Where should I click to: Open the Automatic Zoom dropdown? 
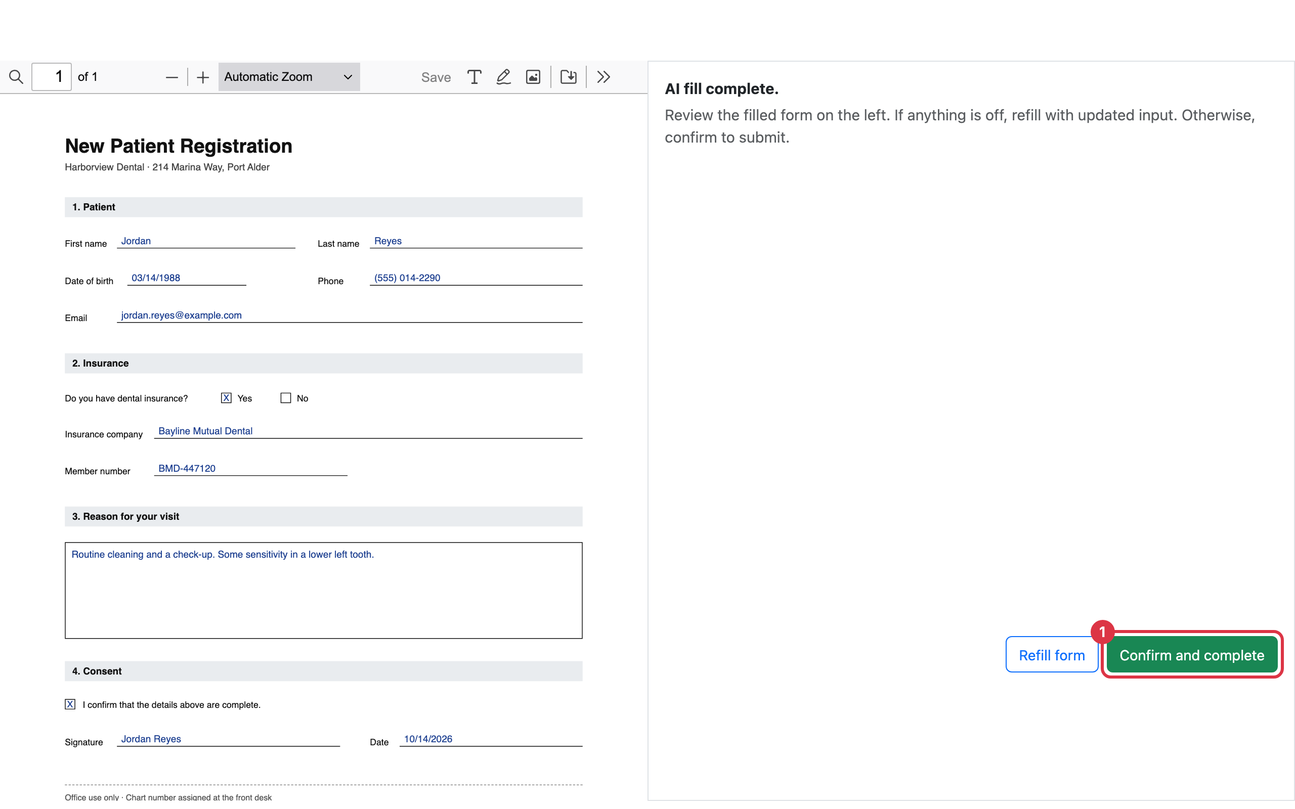(x=289, y=77)
